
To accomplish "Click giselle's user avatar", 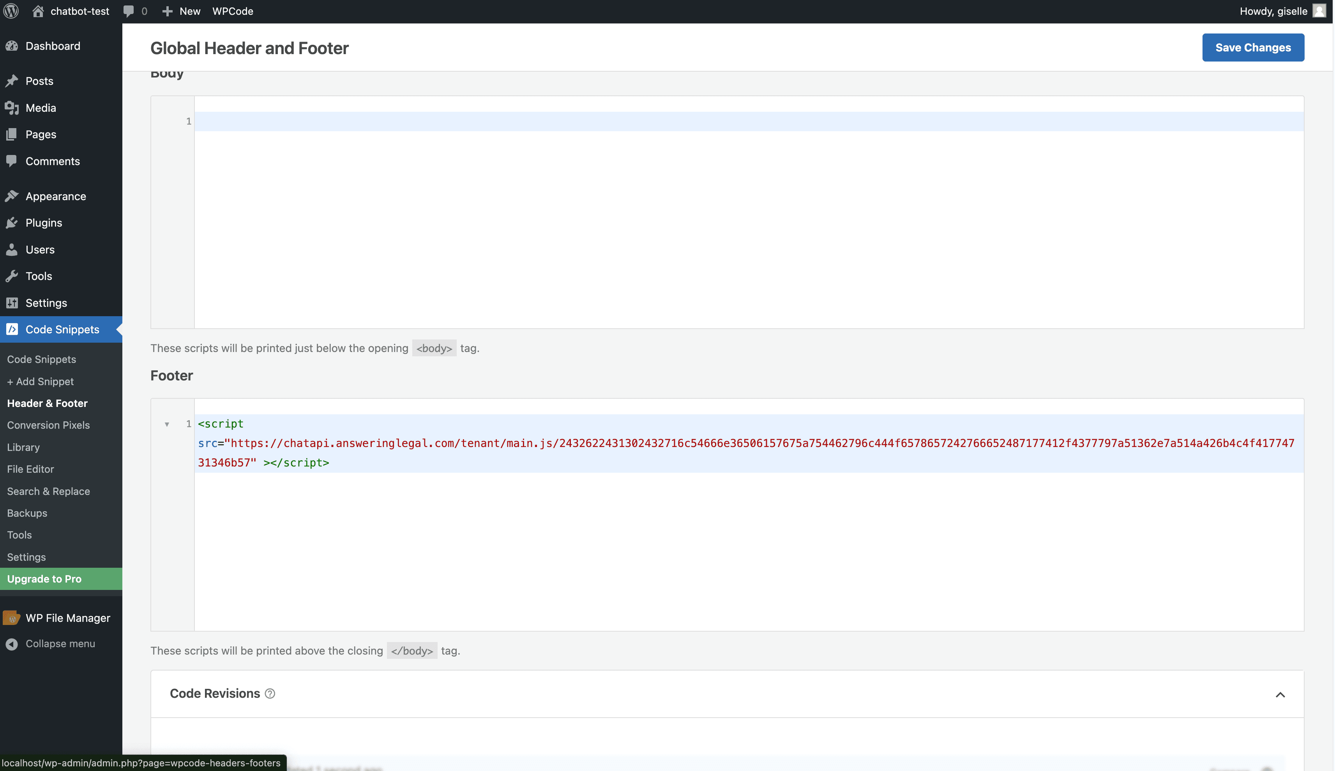I will coord(1319,11).
